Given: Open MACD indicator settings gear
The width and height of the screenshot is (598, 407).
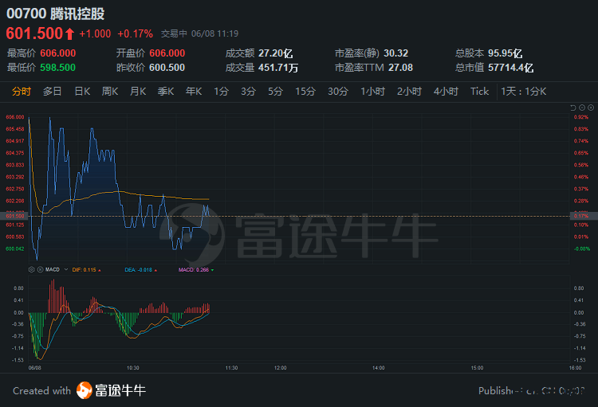Looking at the screenshot, I should (x=31, y=270).
